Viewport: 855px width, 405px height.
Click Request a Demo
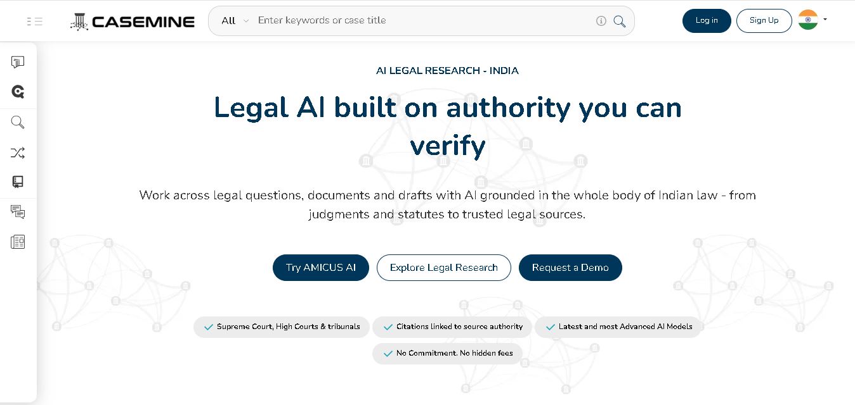pos(570,268)
